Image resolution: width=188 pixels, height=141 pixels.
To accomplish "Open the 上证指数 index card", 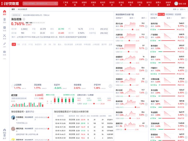I will pos(22,86).
